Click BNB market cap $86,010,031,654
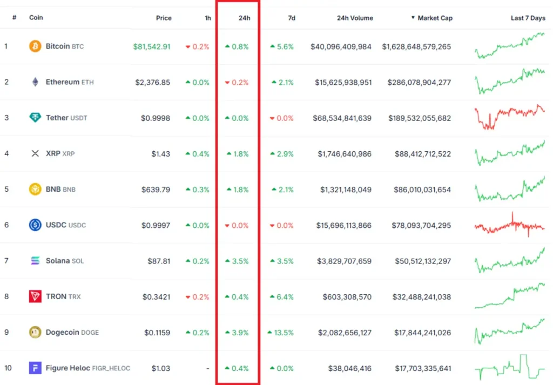This screenshot has height=385, width=553. (422, 190)
